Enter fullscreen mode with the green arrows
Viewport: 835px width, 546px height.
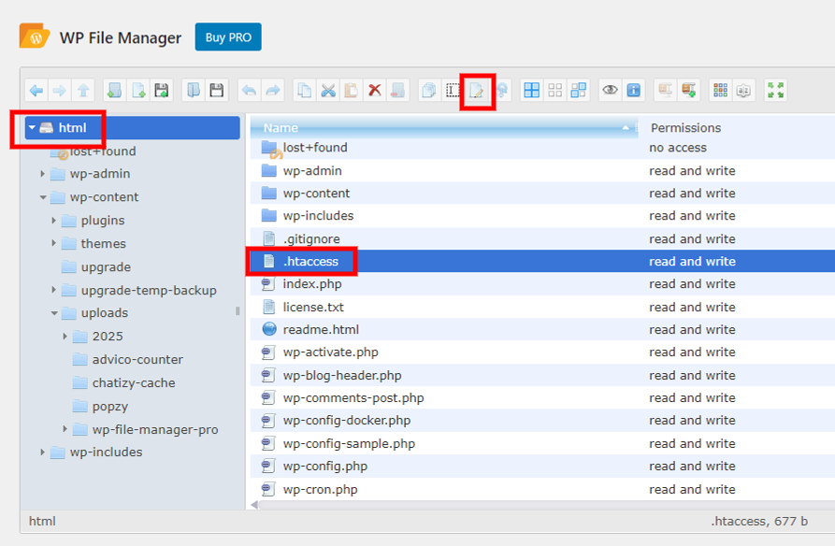tap(775, 91)
